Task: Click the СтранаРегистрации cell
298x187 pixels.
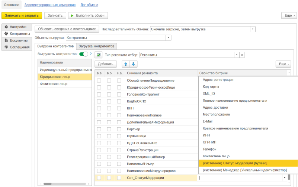Action: pos(161,150)
